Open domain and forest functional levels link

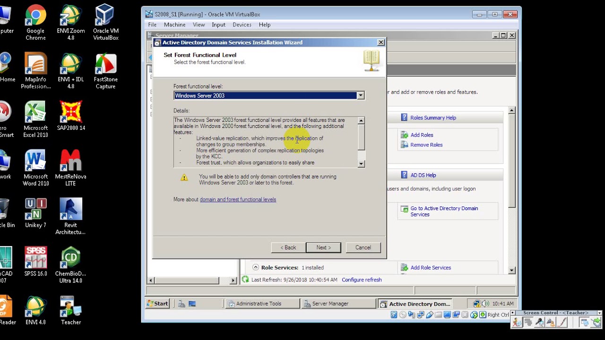pos(238,199)
